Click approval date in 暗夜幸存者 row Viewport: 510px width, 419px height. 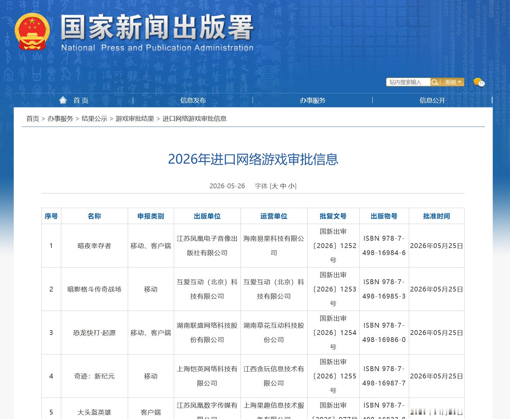437,246
